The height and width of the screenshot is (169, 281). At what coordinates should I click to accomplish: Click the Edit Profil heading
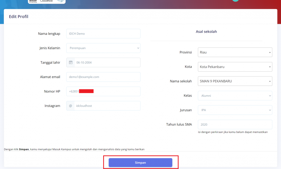[19, 17]
